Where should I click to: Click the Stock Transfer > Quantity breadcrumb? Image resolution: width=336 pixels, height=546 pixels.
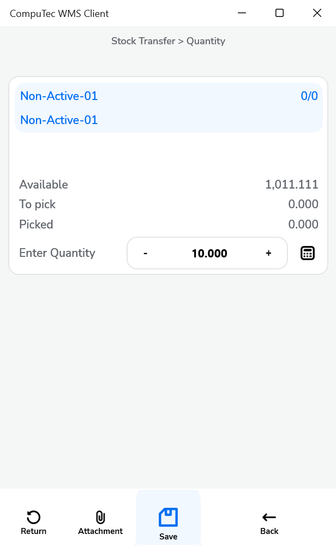click(x=168, y=41)
